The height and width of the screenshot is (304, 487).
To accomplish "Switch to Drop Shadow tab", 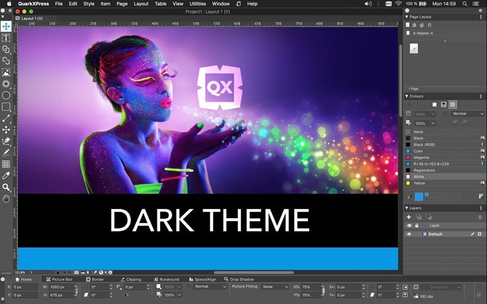I will click(x=239, y=279).
